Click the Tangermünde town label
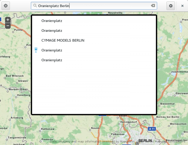 tap(17, 137)
